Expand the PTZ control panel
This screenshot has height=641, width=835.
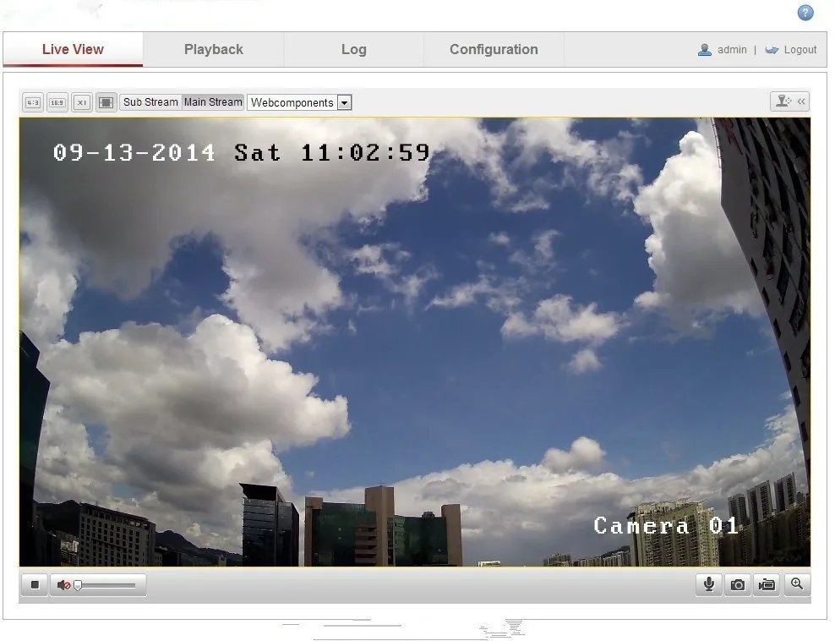pyautogui.click(x=789, y=101)
